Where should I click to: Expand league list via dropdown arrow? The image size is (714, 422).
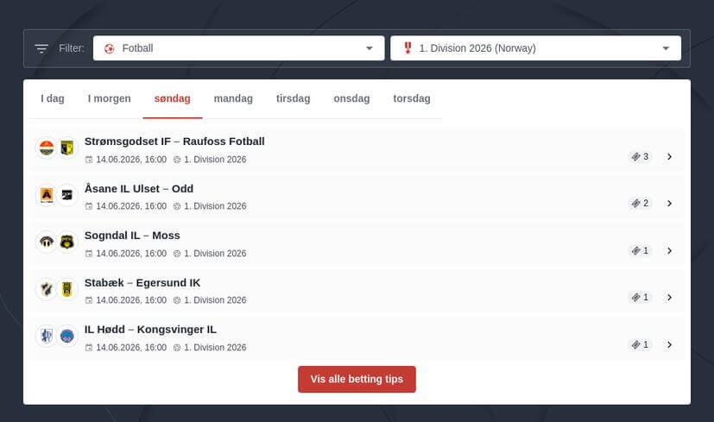pos(666,48)
